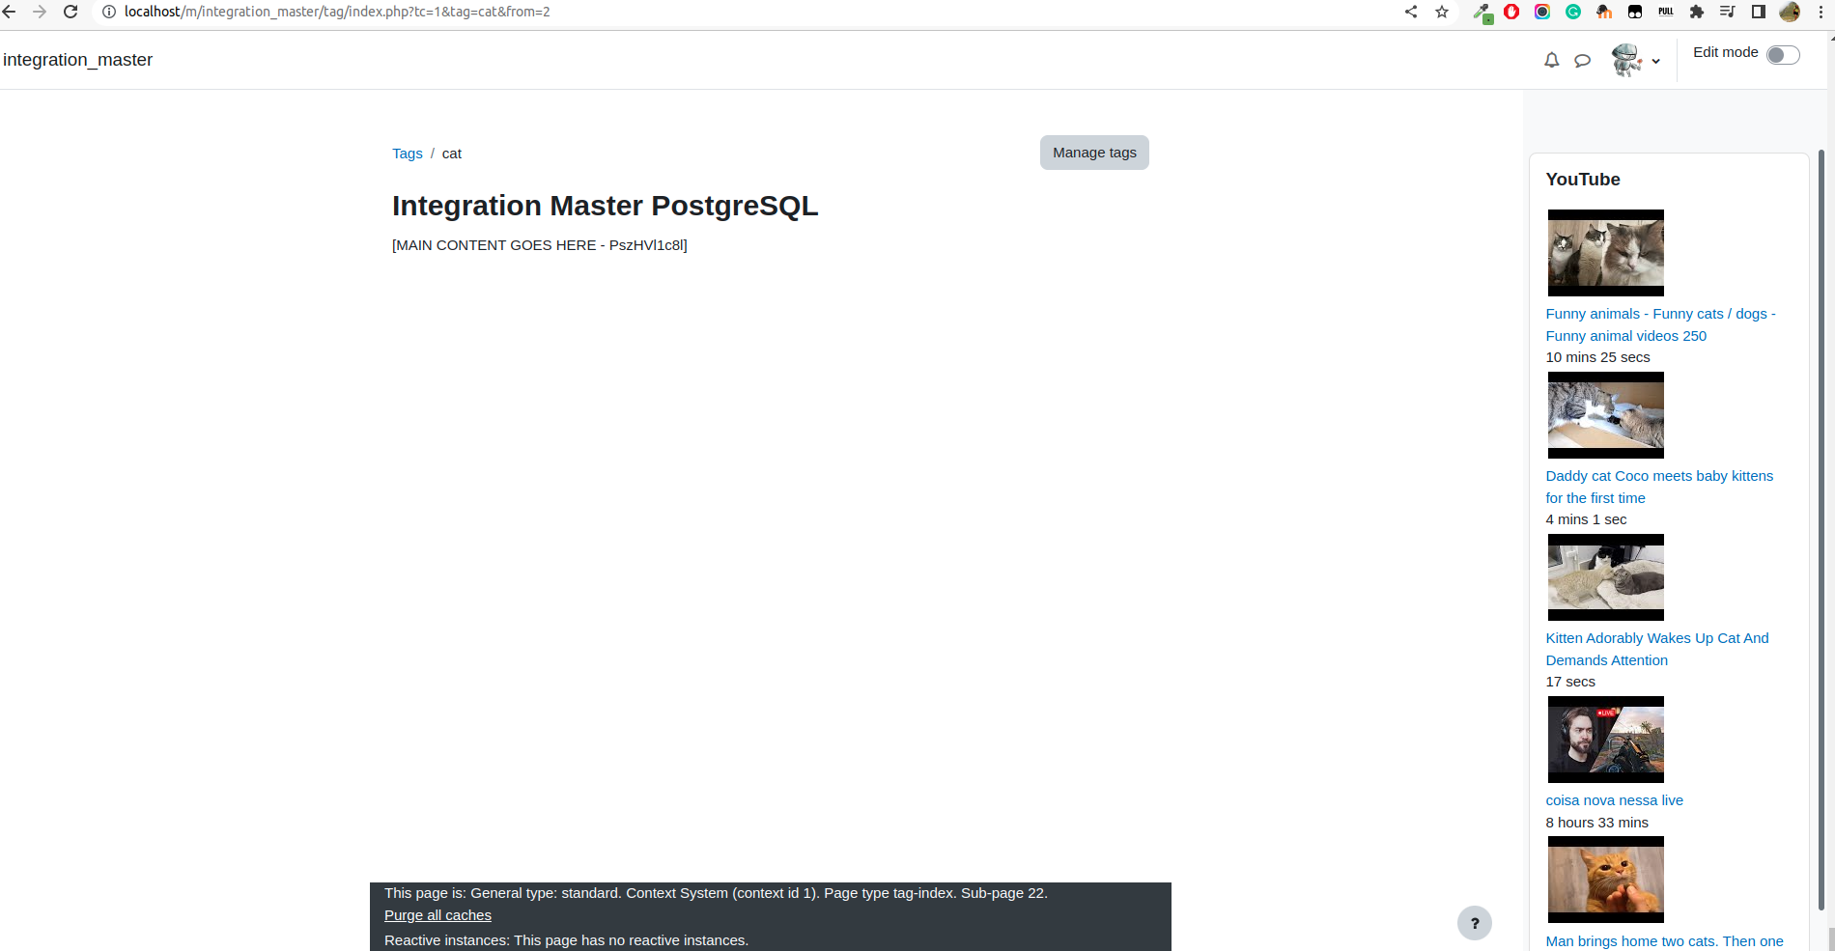Toggle Edit mode switch on

(x=1783, y=55)
